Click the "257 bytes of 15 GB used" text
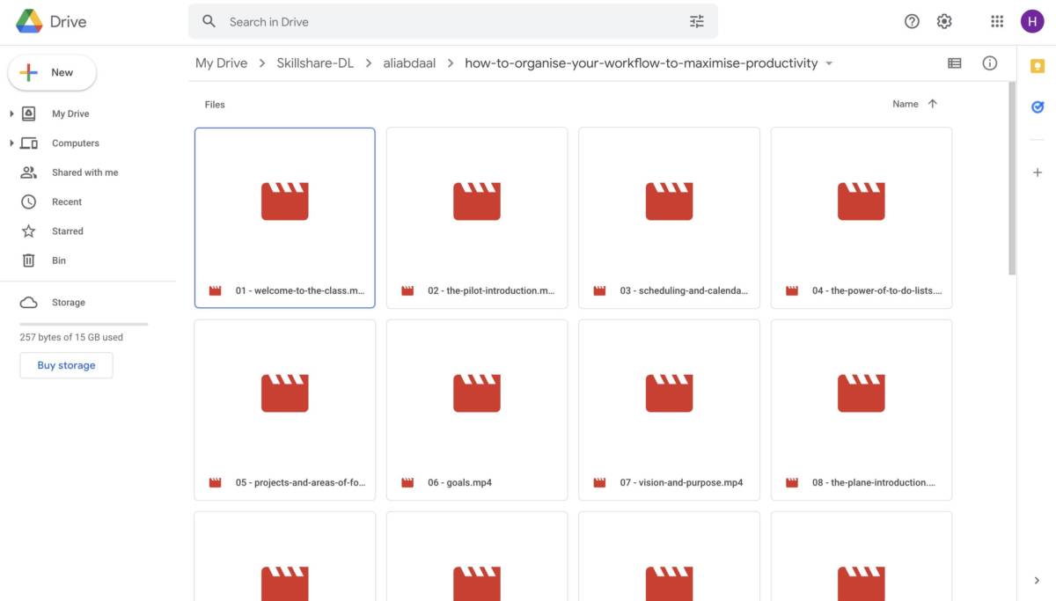This screenshot has width=1056, height=601. pos(71,337)
